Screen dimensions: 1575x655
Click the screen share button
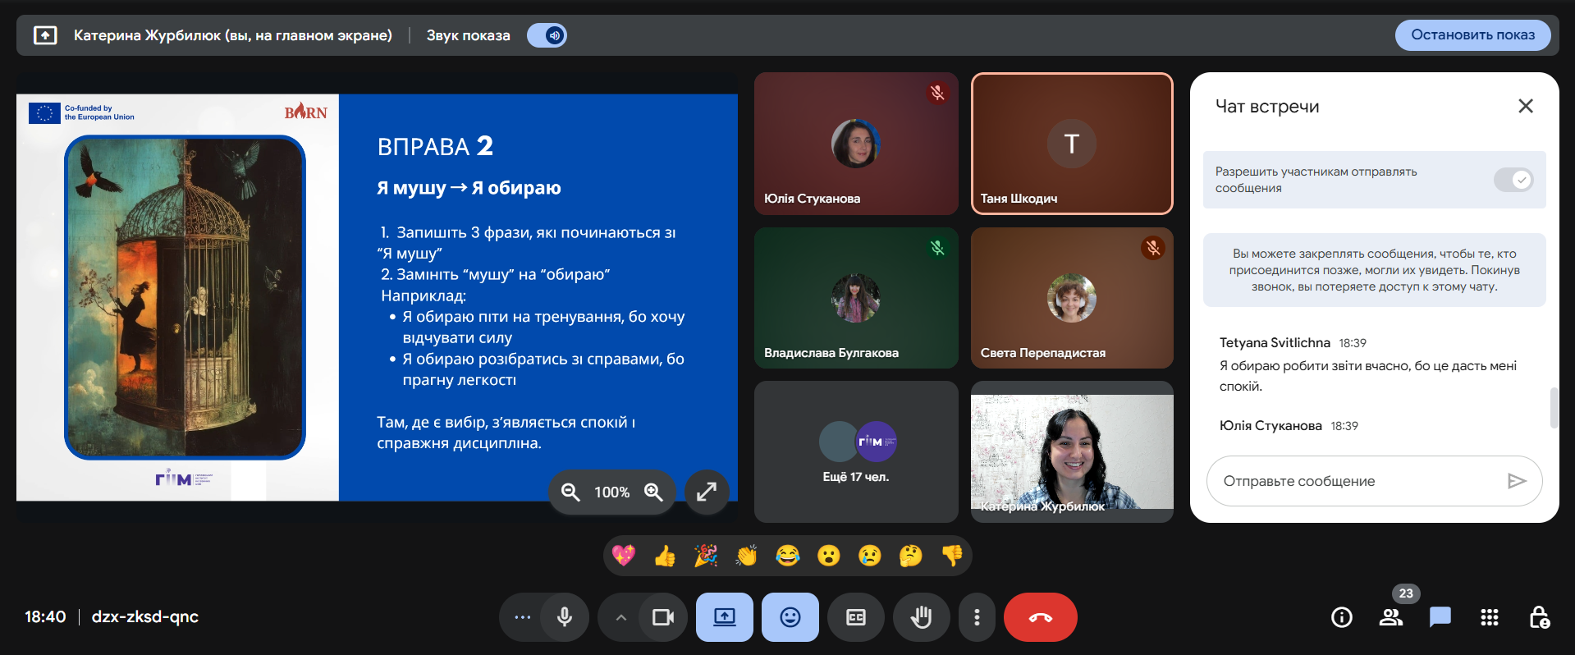724,617
